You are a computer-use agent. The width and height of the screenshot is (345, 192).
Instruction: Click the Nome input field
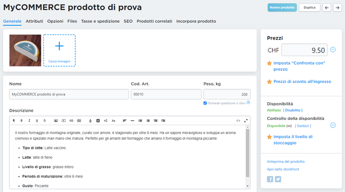(69, 94)
